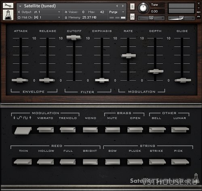Click the Depth slider handle
Screen dimensions: 202x191
(156, 71)
